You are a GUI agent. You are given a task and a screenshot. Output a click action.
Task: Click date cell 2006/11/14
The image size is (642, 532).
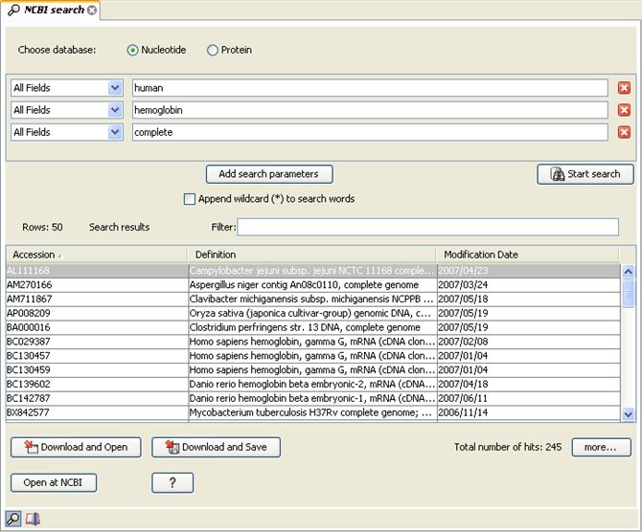coord(529,412)
